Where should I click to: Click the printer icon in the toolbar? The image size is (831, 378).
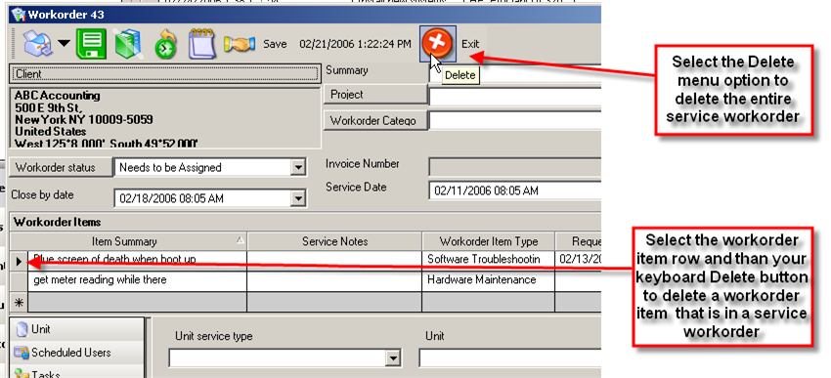(x=37, y=44)
